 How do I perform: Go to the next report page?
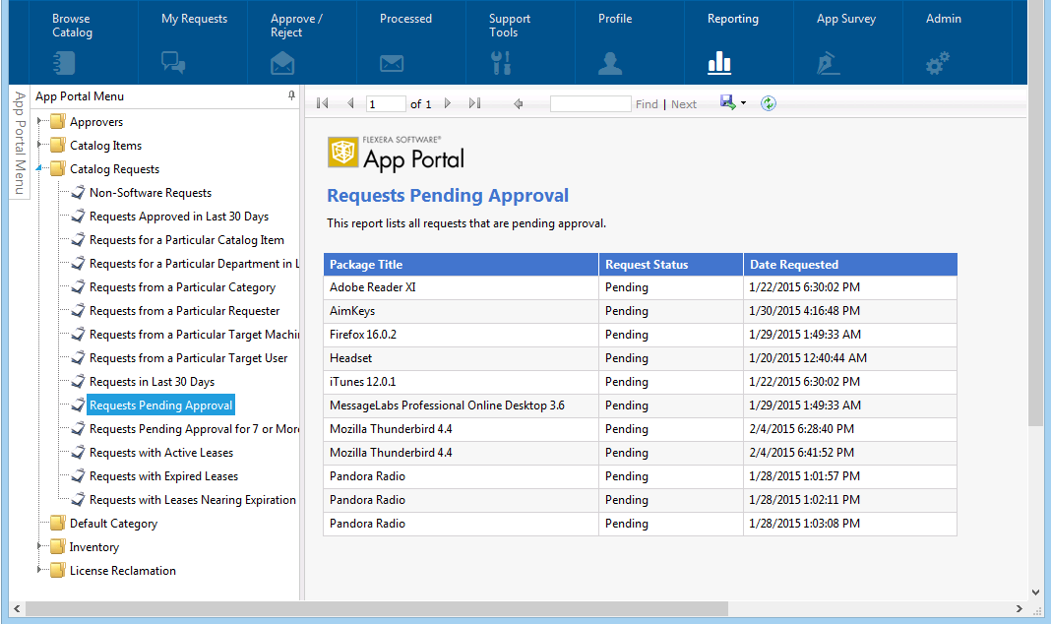(448, 103)
